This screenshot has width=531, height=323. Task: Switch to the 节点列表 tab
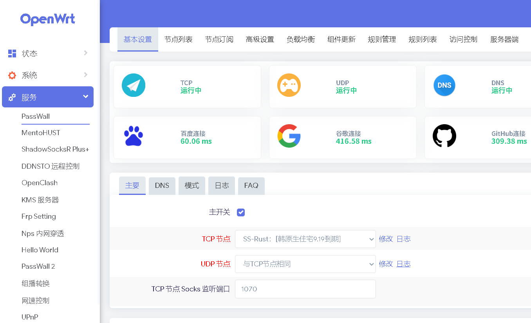(178, 39)
